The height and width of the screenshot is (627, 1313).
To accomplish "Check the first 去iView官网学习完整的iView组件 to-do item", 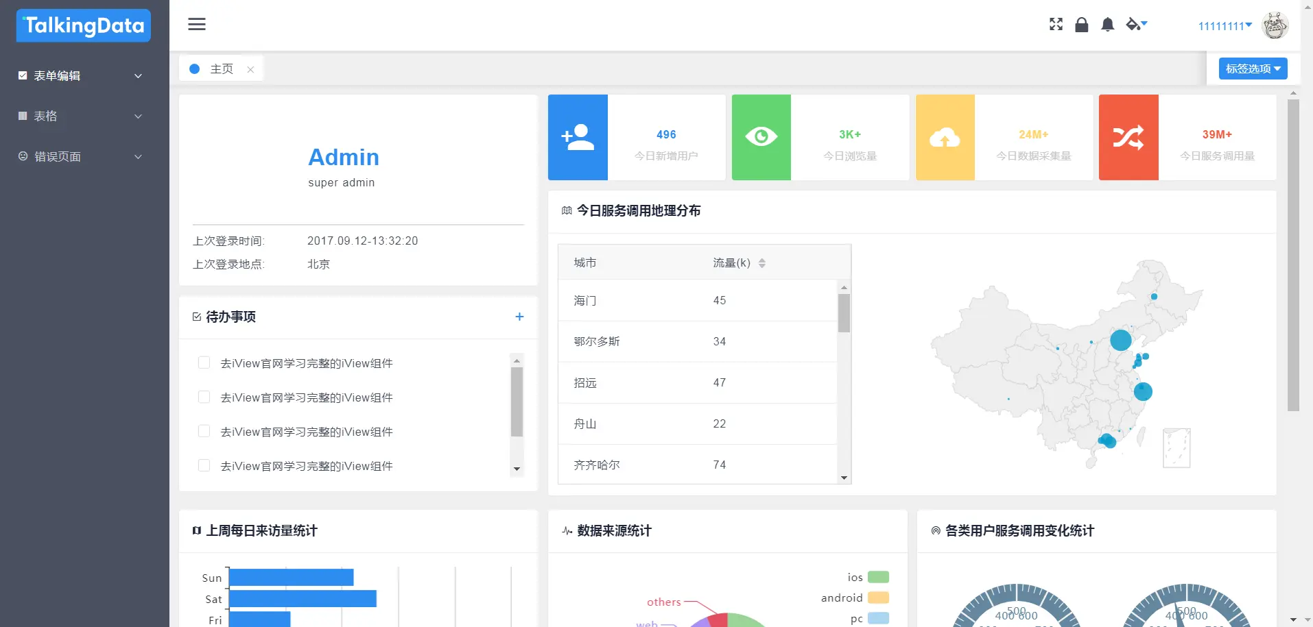I will coord(204,362).
